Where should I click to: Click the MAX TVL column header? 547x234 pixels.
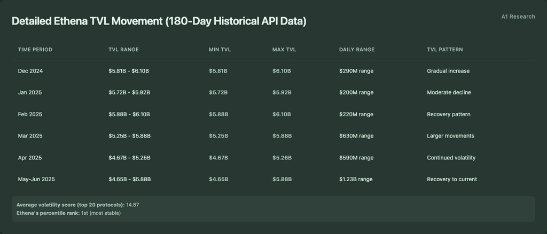point(284,50)
